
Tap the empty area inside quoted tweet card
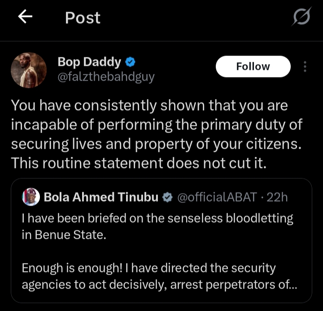pos(161,251)
